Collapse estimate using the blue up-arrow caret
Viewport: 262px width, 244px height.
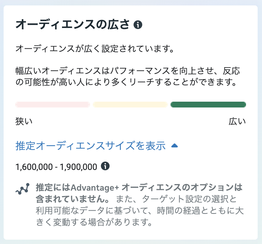tap(174, 146)
